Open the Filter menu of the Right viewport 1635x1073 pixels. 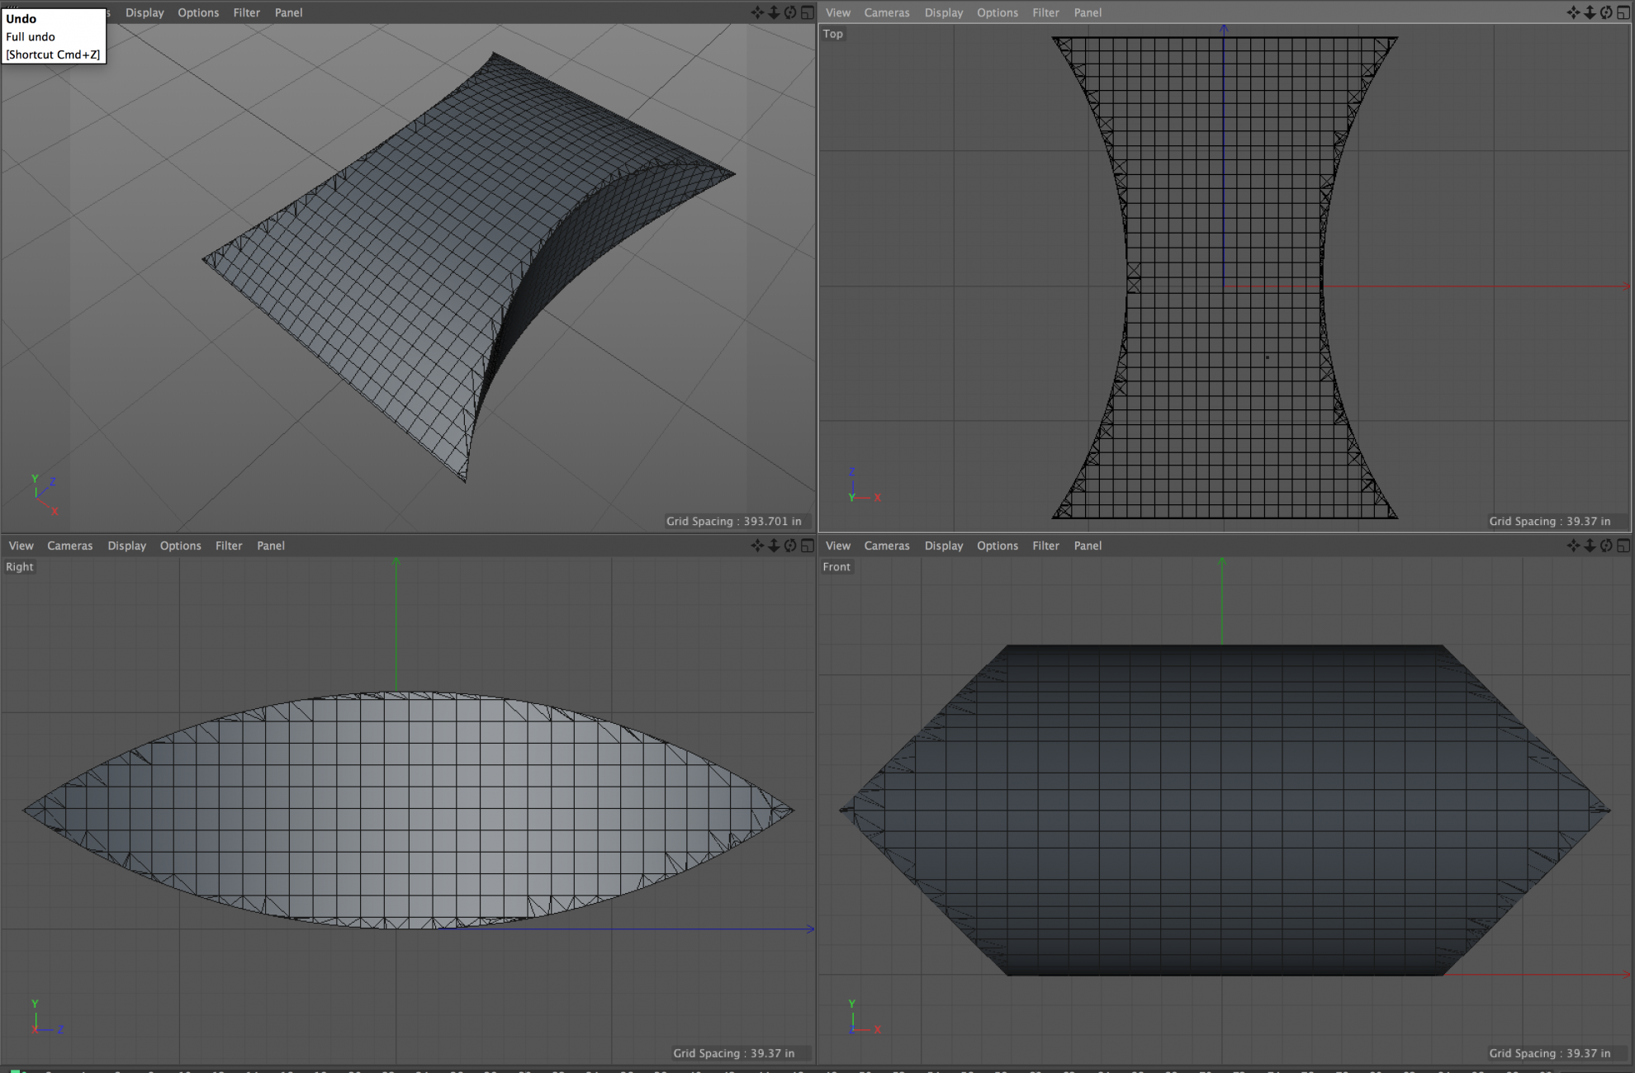(229, 546)
